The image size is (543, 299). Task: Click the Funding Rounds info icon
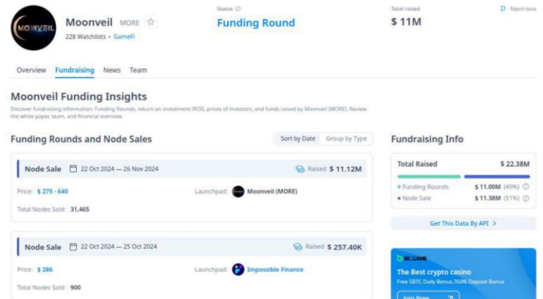pyautogui.click(x=525, y=187)
